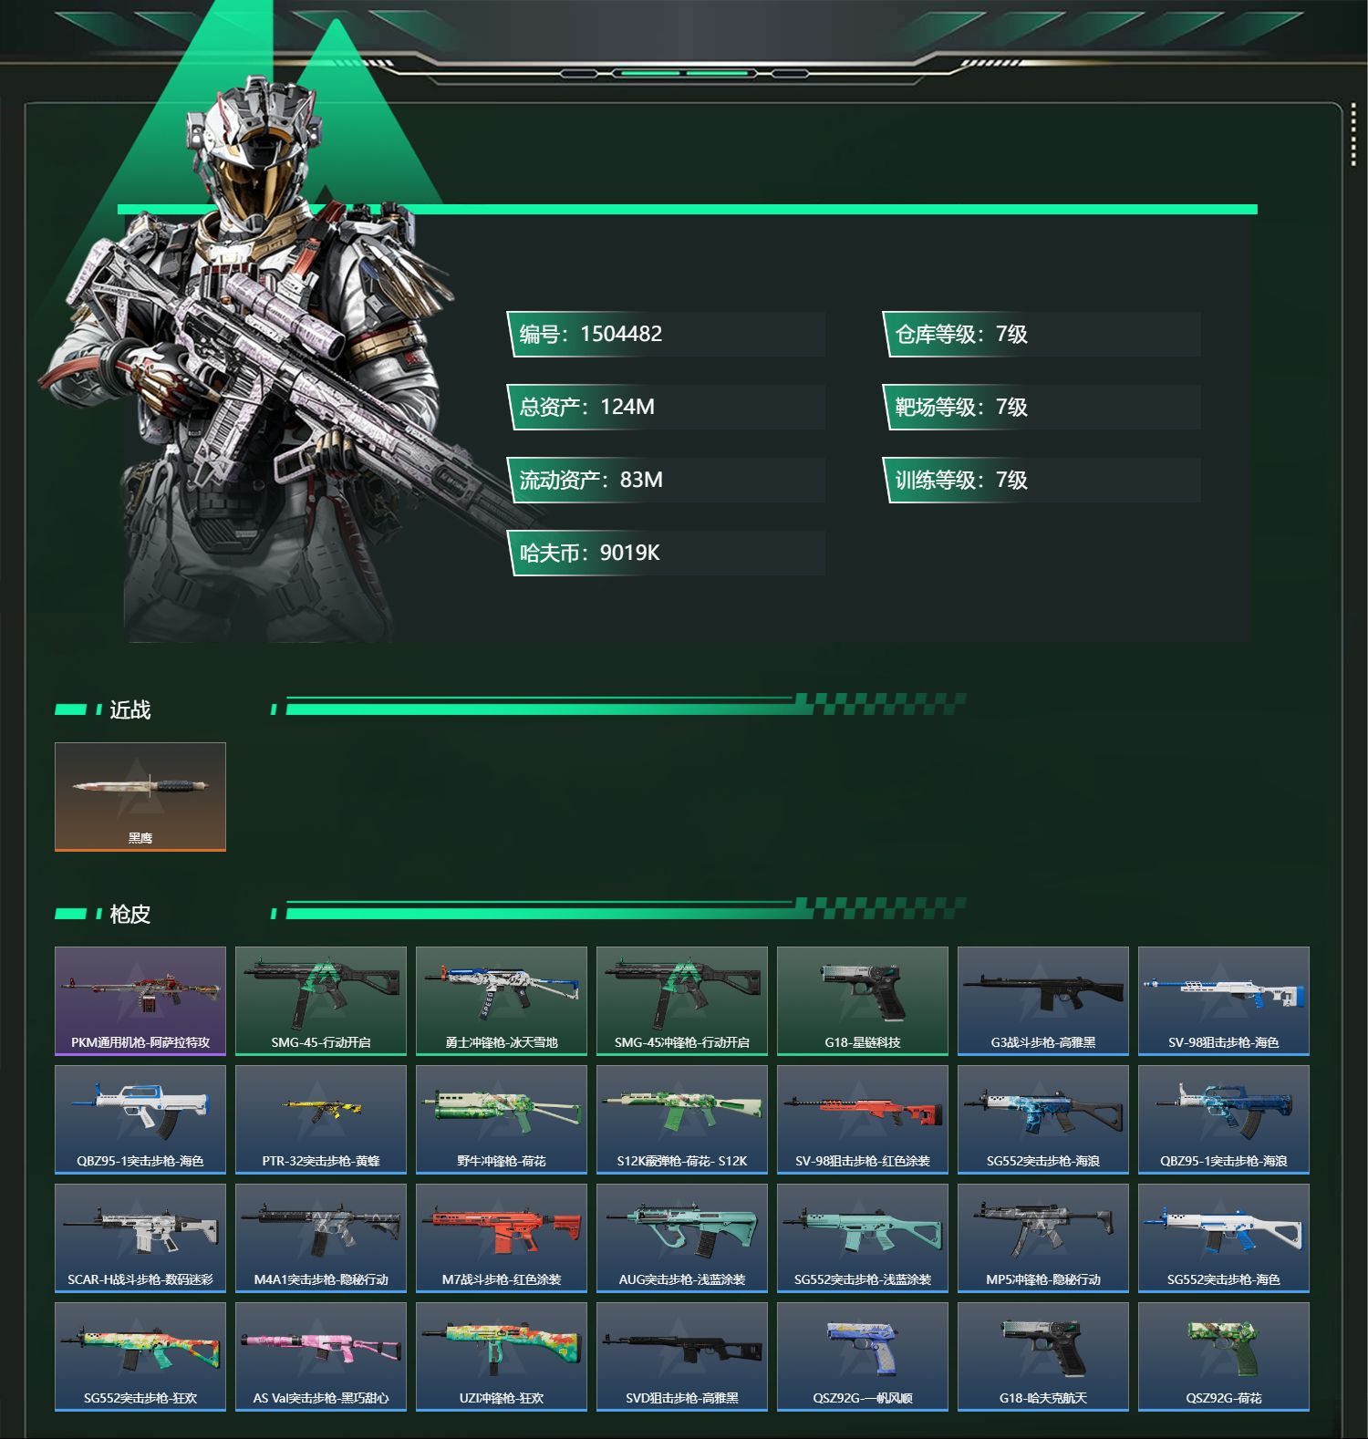Choose the SG552突击步枪-浅蓝涂装 skin
1368x1439 pixels.
863,1238
